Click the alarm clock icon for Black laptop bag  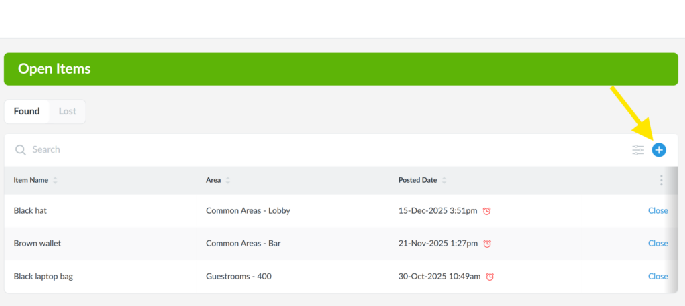[x=490, y=277]
